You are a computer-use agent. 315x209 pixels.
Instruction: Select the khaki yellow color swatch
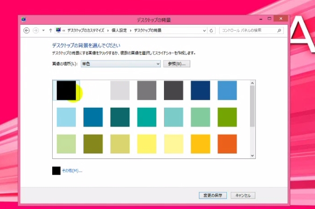tap(120, 144)
